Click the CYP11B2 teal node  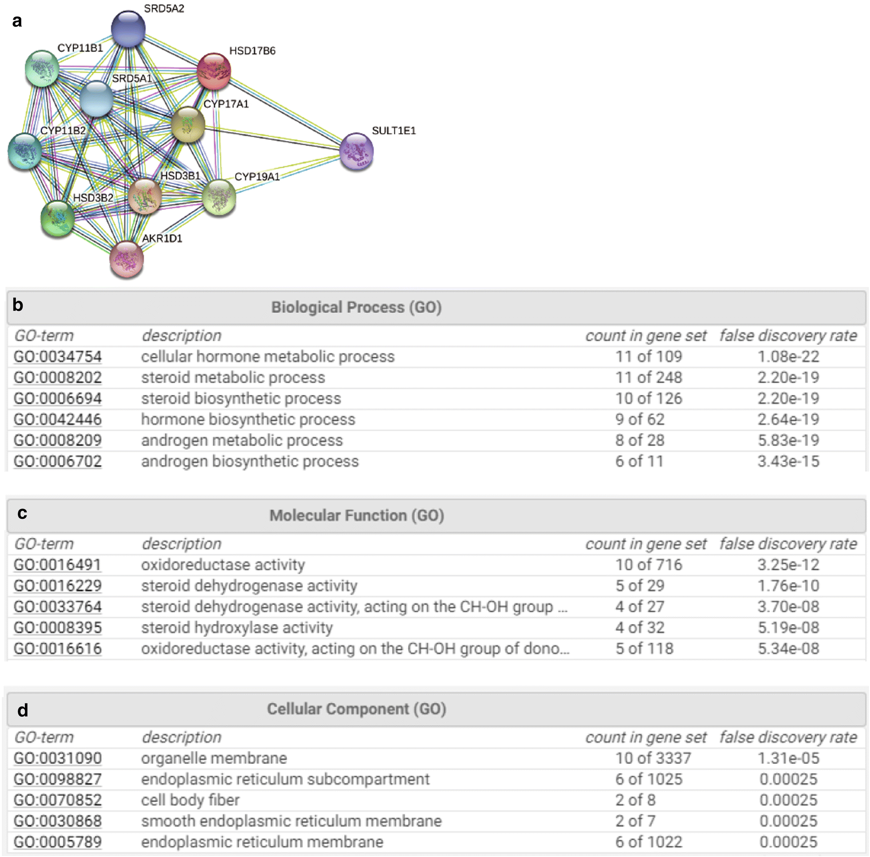click(x=25, y=151)
